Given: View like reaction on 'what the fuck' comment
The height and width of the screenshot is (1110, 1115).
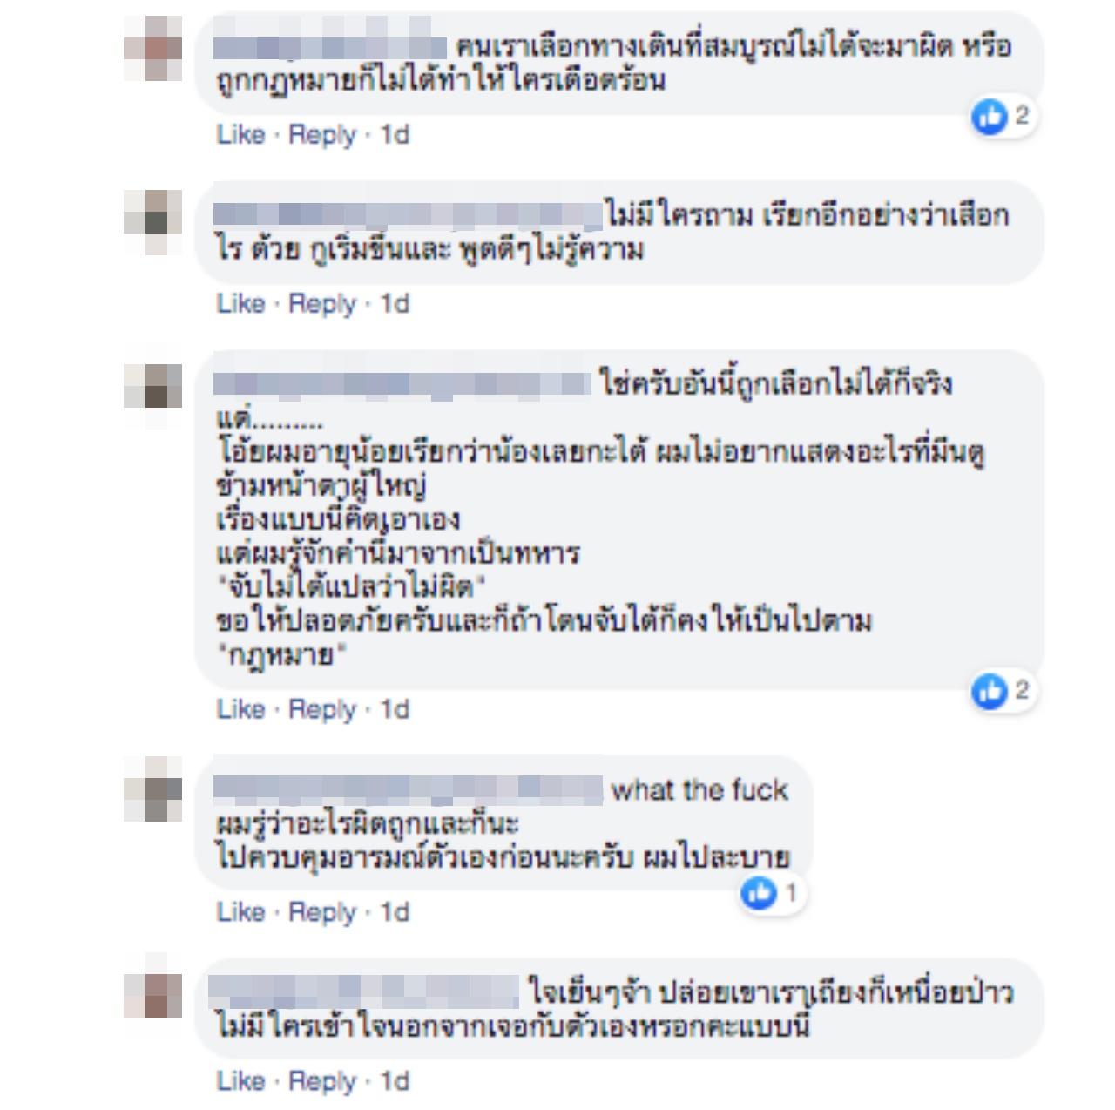Looking at the screenshot, I should (x=759, y=894).
